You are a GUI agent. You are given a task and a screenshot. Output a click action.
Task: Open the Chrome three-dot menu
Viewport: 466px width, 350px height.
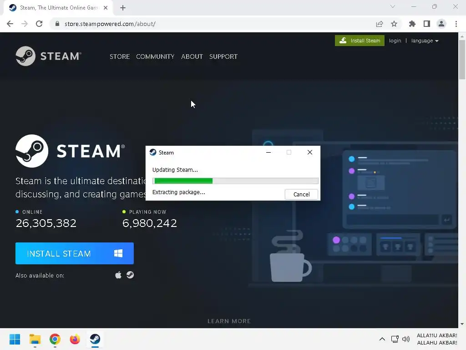coord(456,24)
